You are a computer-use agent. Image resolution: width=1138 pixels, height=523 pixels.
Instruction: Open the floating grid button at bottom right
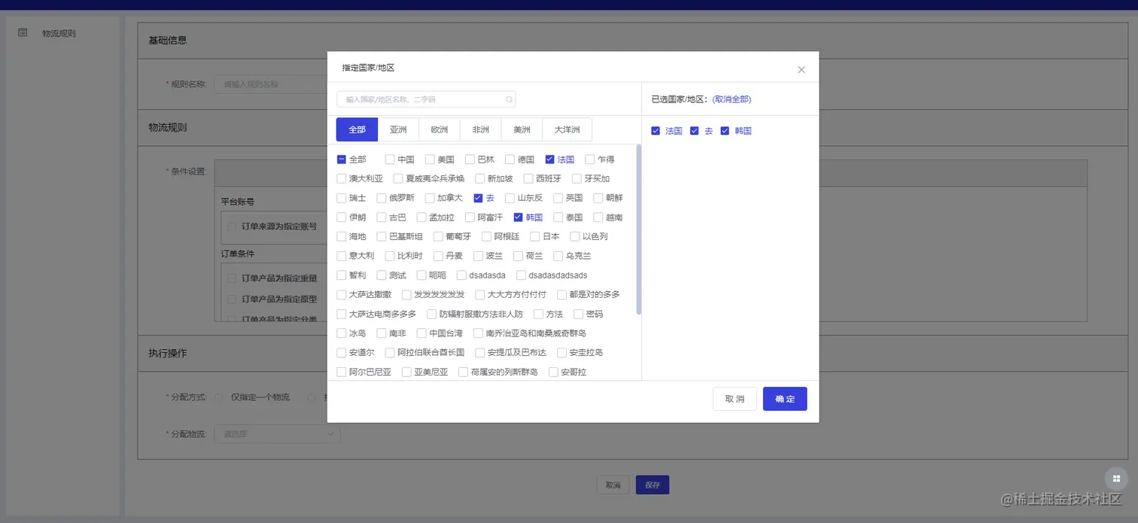click(x=1116, y=479)
